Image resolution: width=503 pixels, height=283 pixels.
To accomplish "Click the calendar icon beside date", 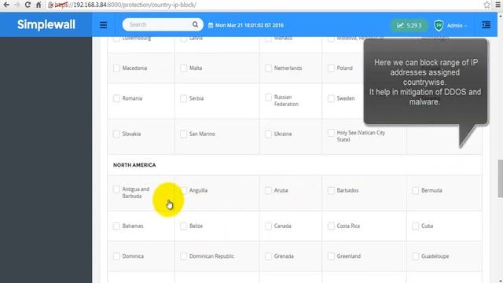I will click(211, 25).
